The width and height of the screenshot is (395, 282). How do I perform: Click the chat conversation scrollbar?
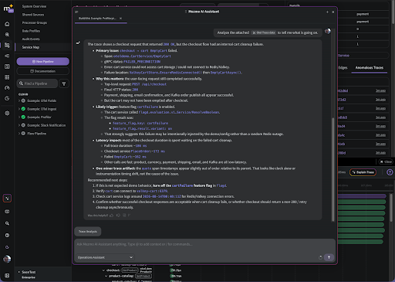click(333, 168)
